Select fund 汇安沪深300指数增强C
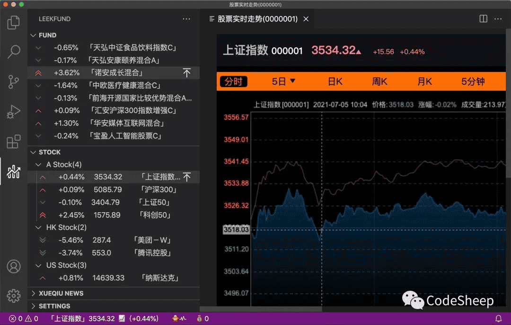511x325 pixels. click(x=114, y=110)
